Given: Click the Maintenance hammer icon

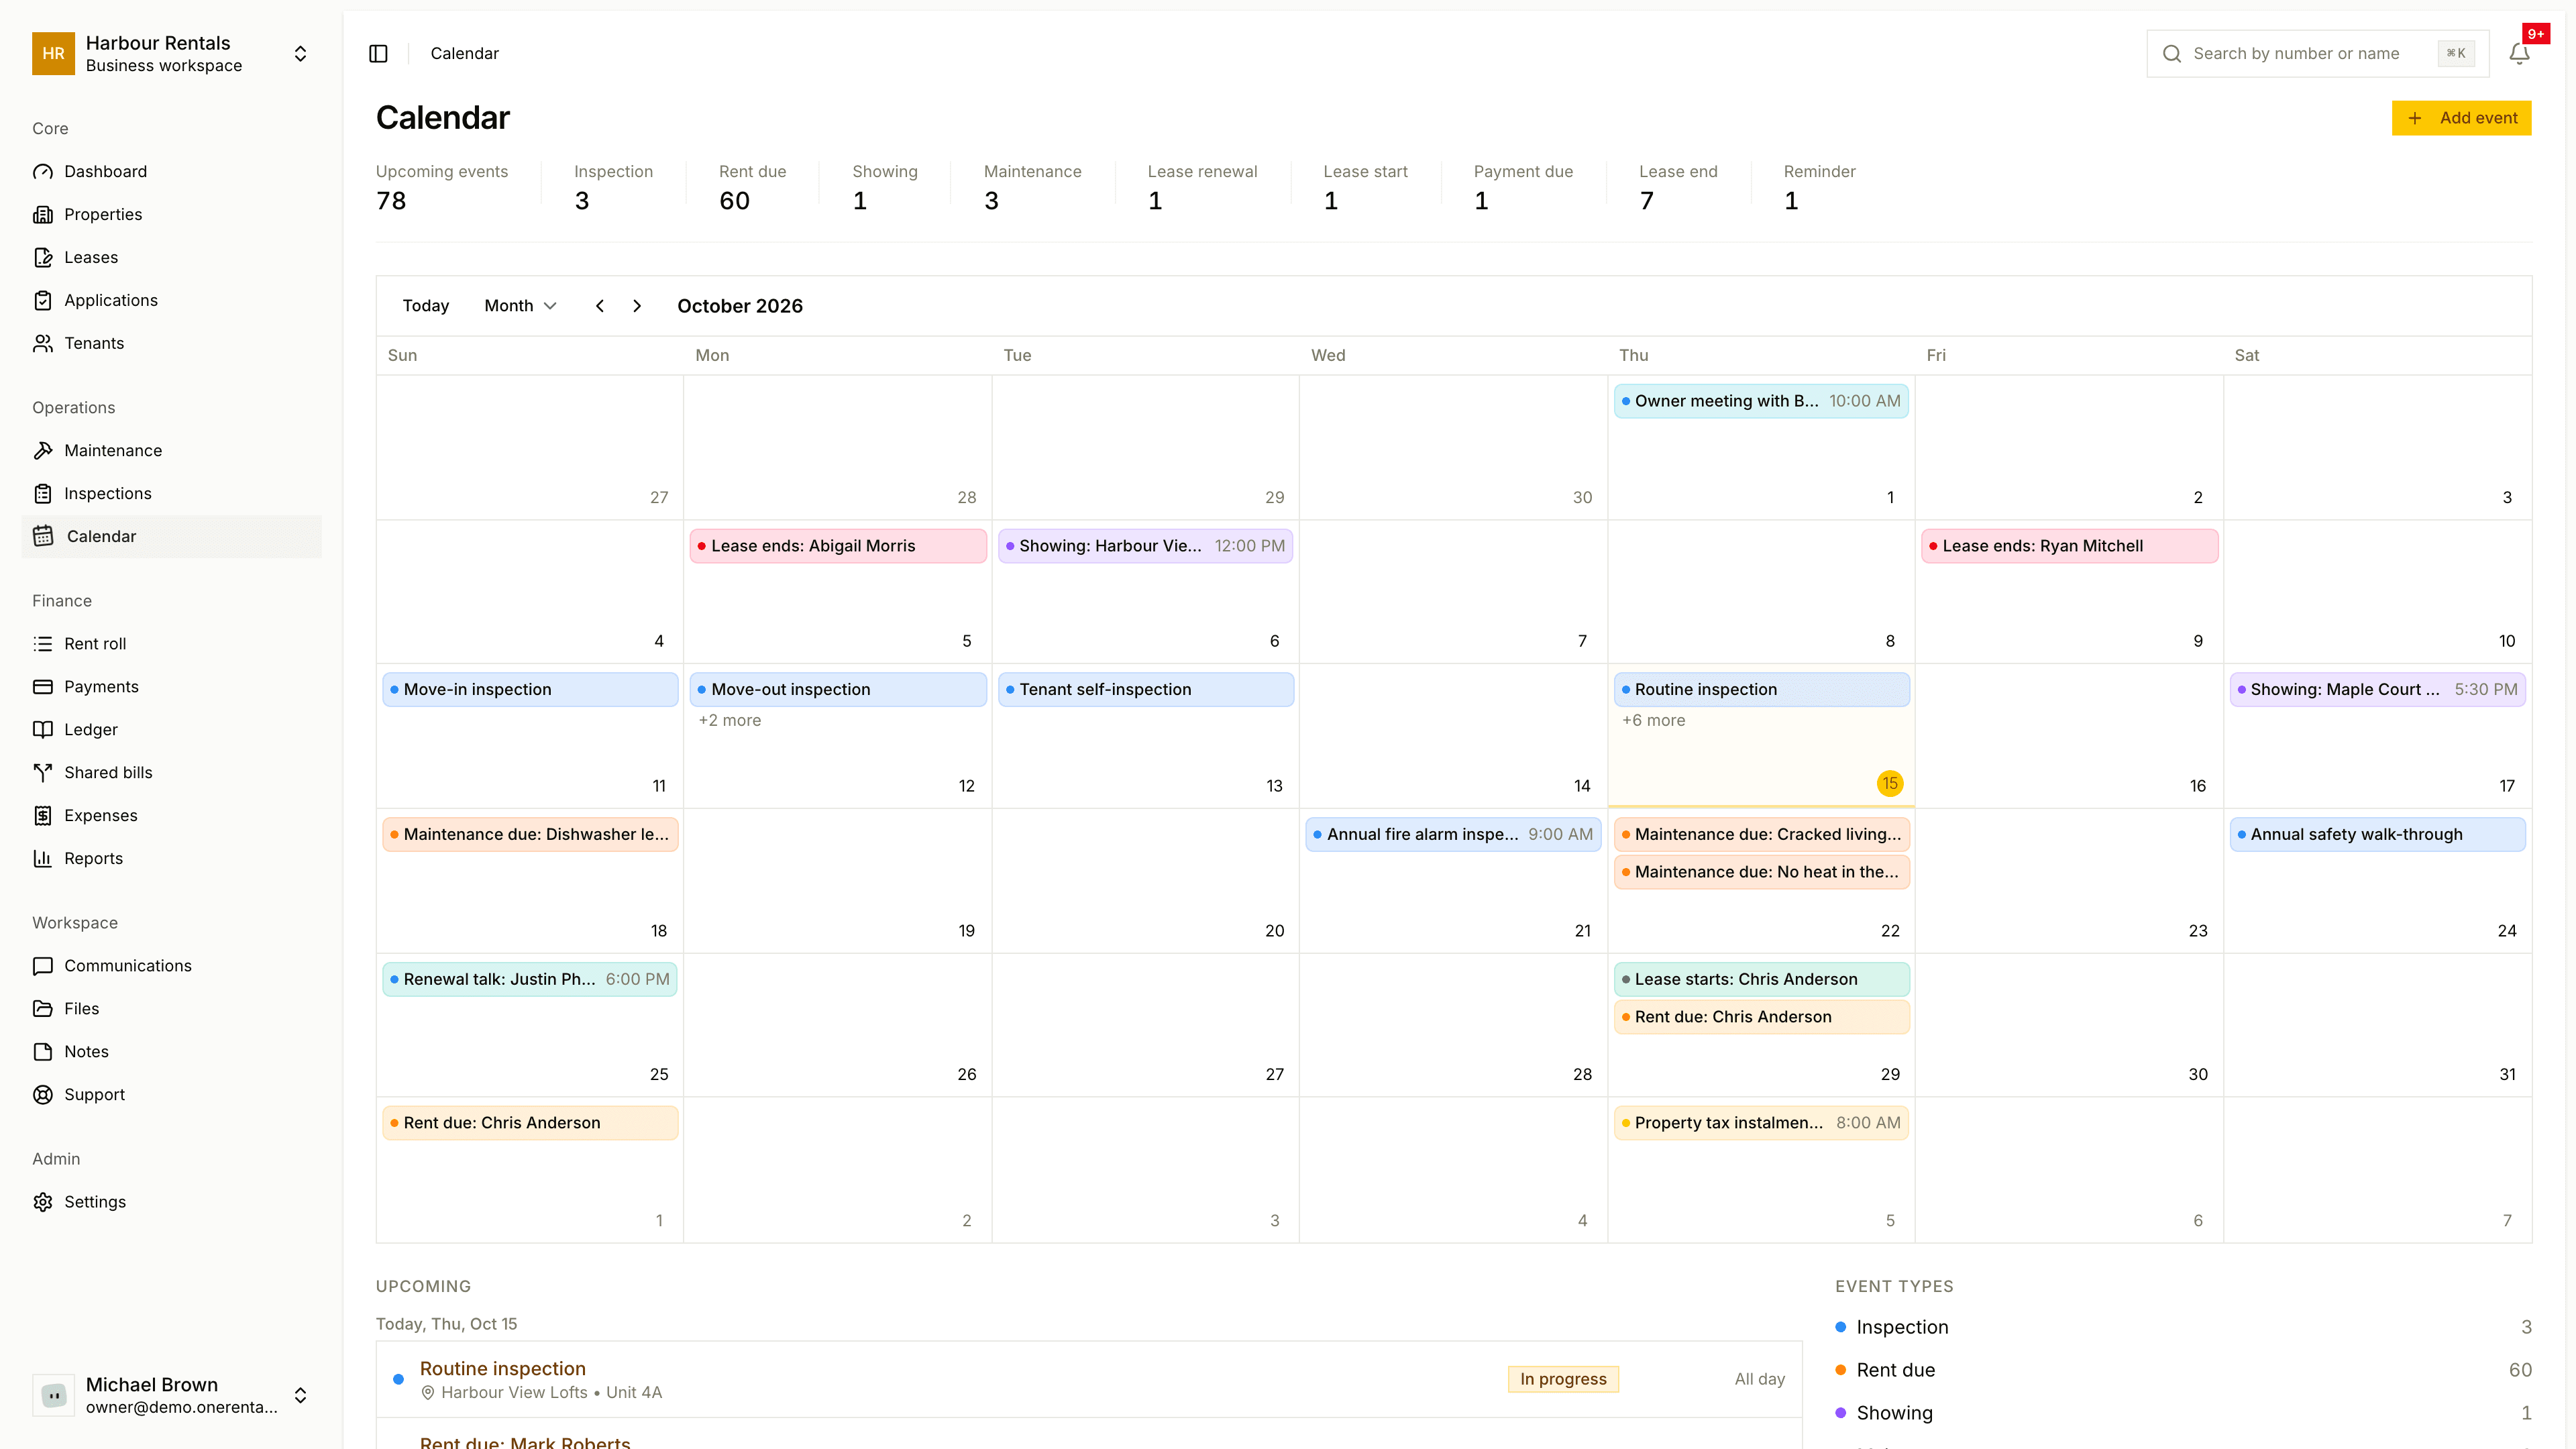Looking at the screenshot, I should click(x=42, y=451).
